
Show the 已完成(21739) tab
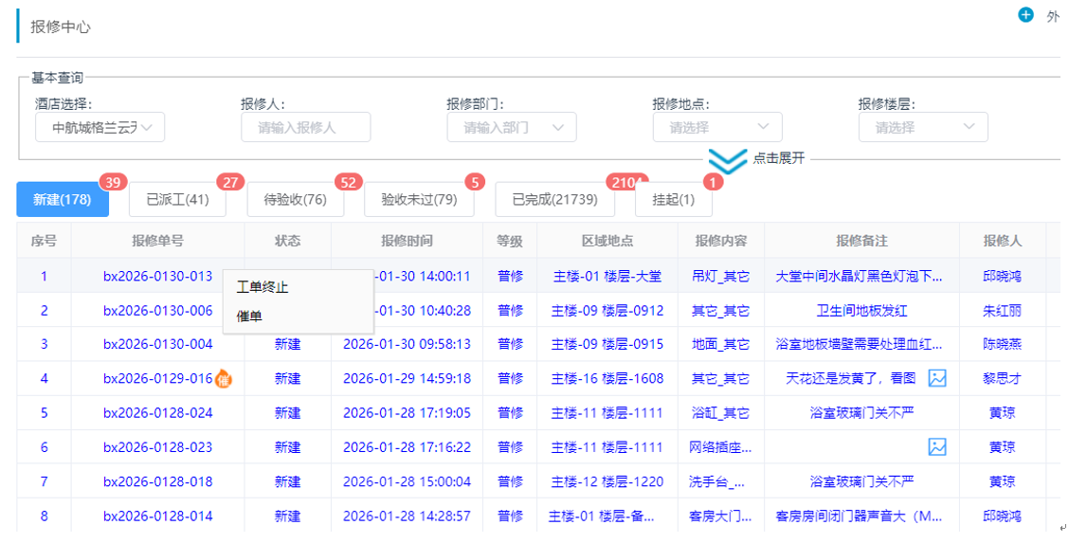(554, 199)
